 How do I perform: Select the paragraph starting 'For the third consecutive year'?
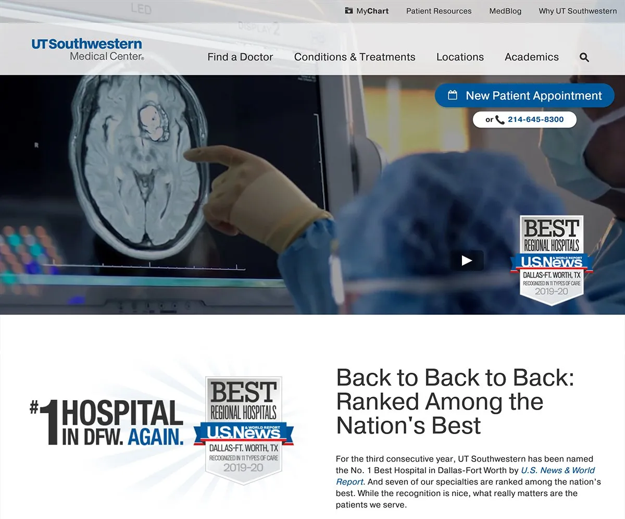[x=468, y=482]
